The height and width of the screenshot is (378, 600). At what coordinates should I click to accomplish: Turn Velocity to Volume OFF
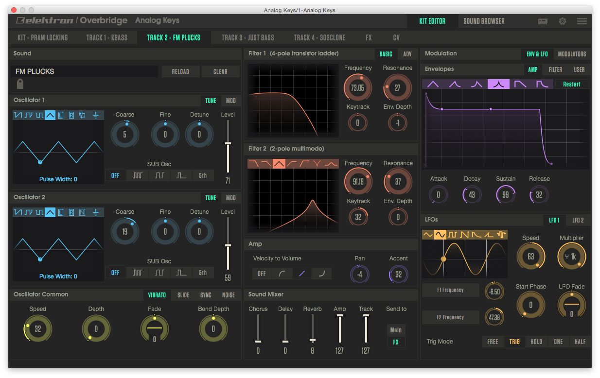coord(262,274)
